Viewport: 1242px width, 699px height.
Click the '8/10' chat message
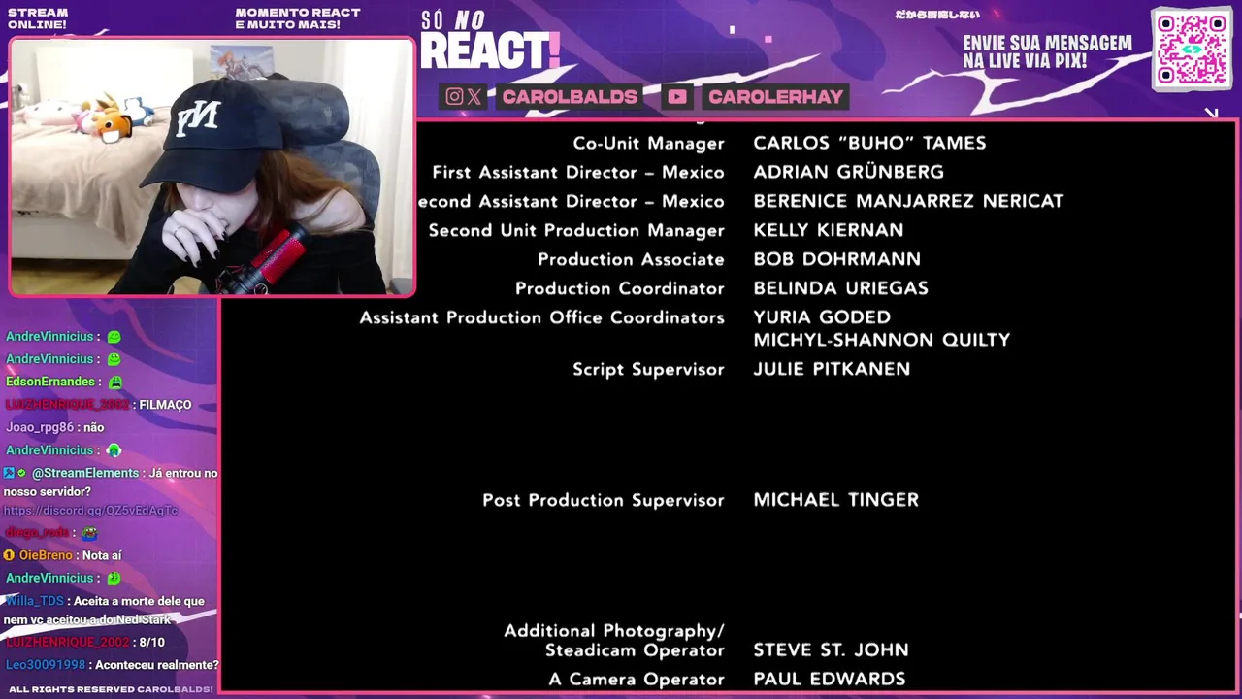coord(151,643)
